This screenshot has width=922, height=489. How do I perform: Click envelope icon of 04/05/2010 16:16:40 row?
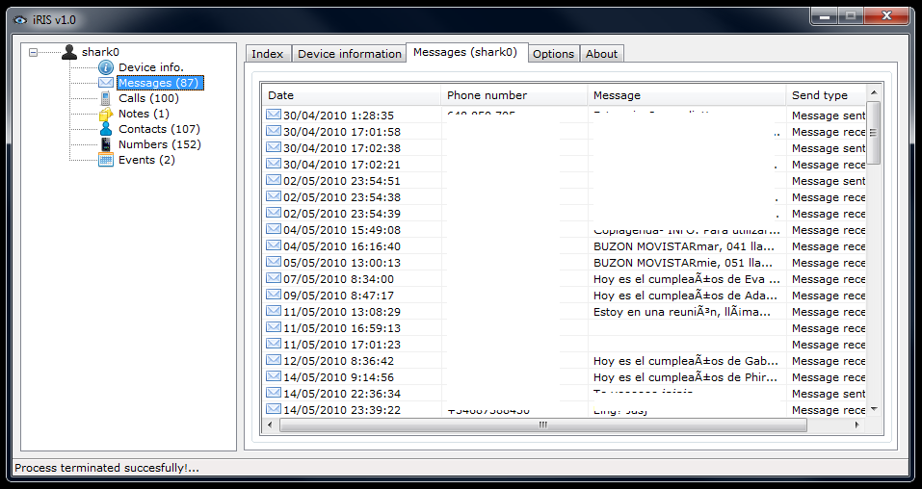(x=274, y=245)
